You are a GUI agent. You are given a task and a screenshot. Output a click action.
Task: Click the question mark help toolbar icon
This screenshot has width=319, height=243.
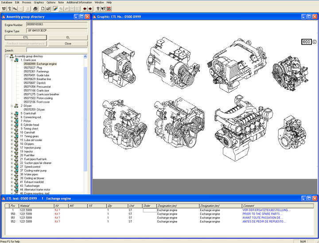[98, 8]
